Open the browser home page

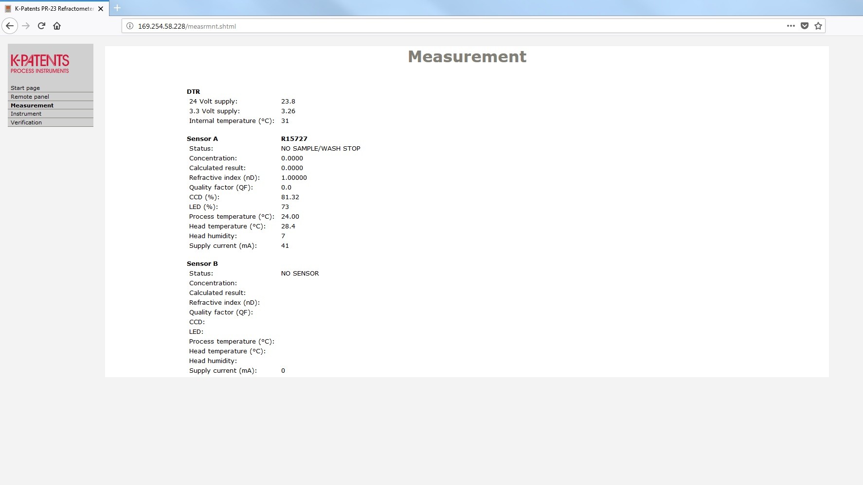pyautogui.click(x=57, y=26)
